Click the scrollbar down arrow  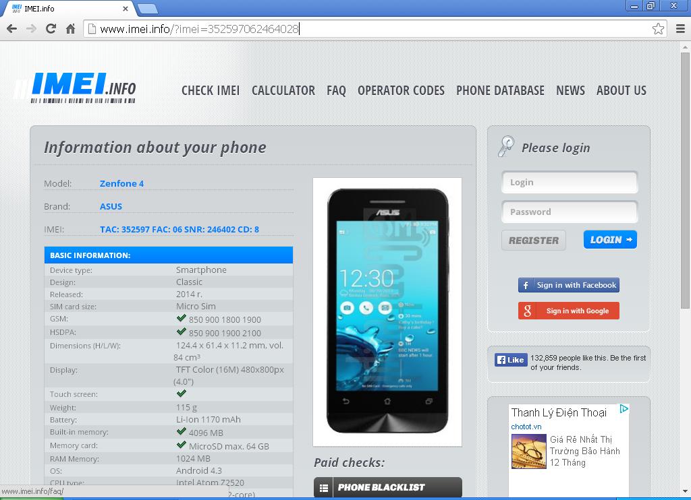pyautogui.click(x=685, y=491)
